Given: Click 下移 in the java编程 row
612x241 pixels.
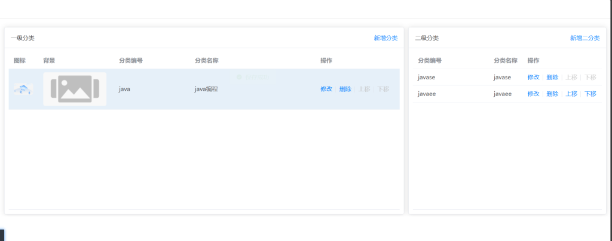Looking at the screenshot, I should tap(383, 89).
